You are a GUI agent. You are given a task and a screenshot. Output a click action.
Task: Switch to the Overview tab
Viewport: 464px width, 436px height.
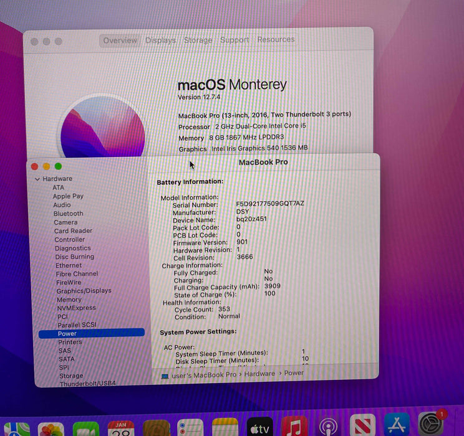[x=120, y=40]
